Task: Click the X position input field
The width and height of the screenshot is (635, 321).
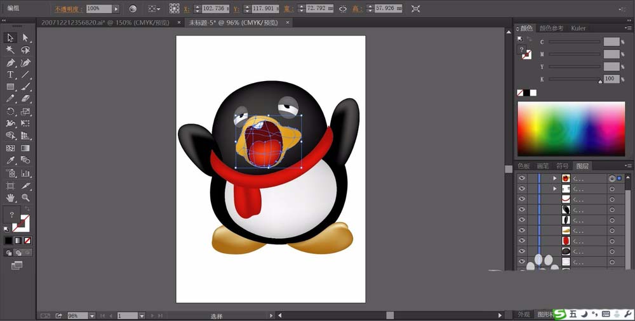Action: pyautogui.click(x=215, y=8)
